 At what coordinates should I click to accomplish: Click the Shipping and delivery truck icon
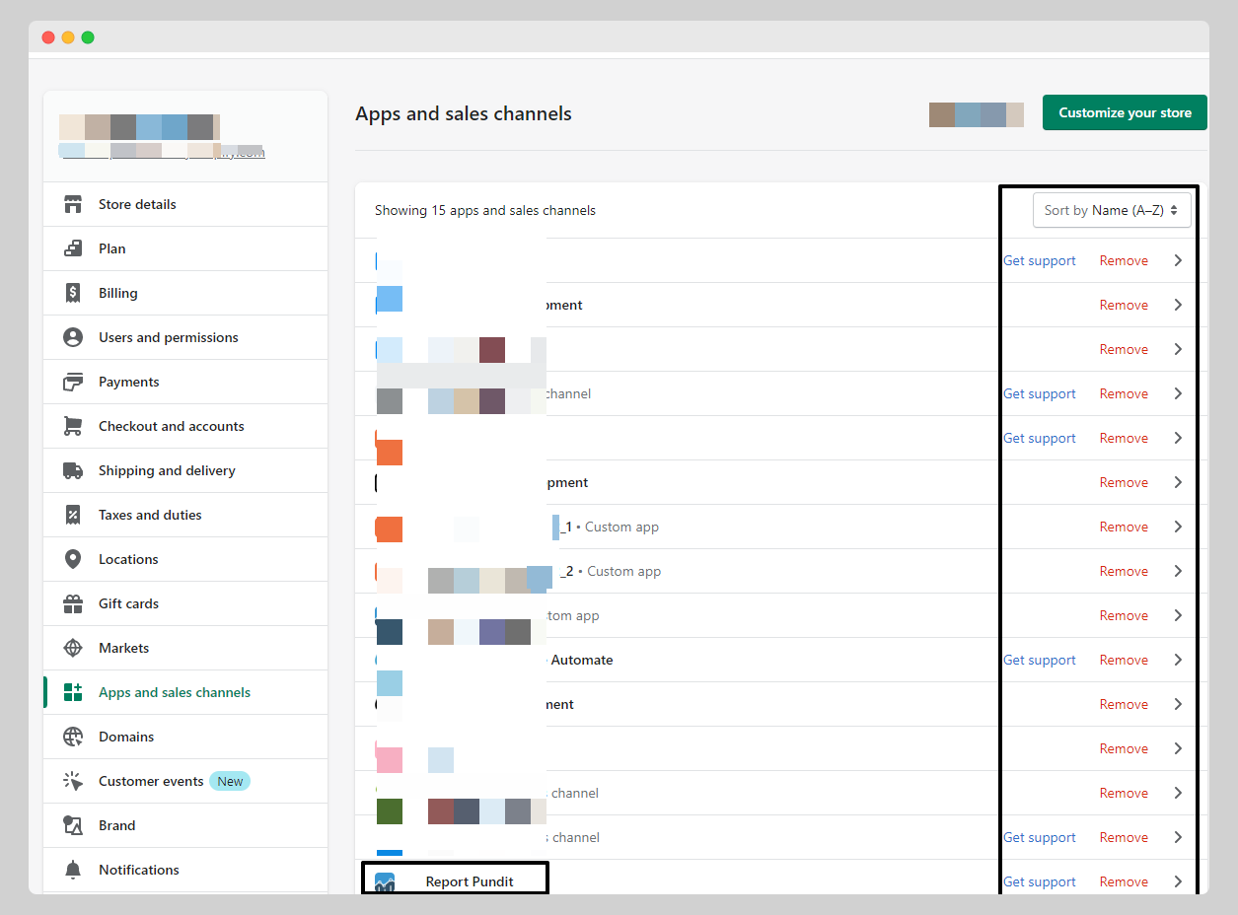click(x=72, y=470)
